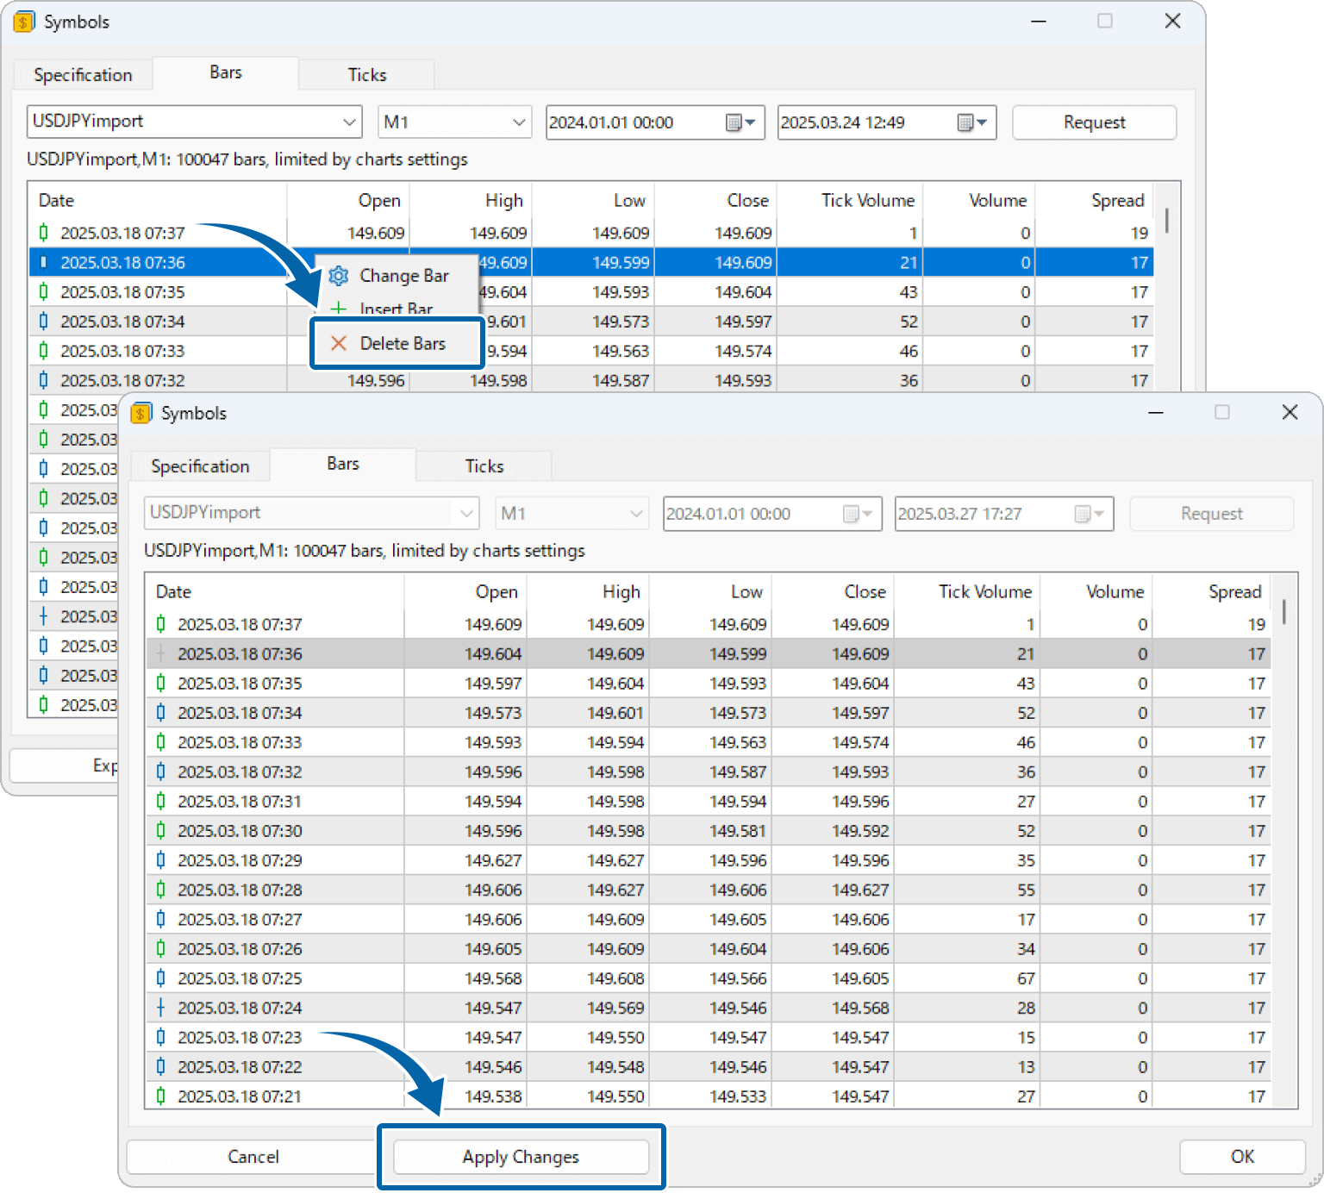
Task: Select the greyed row 2025.03.18 07:36 in front window
Action: coord(709,654)
